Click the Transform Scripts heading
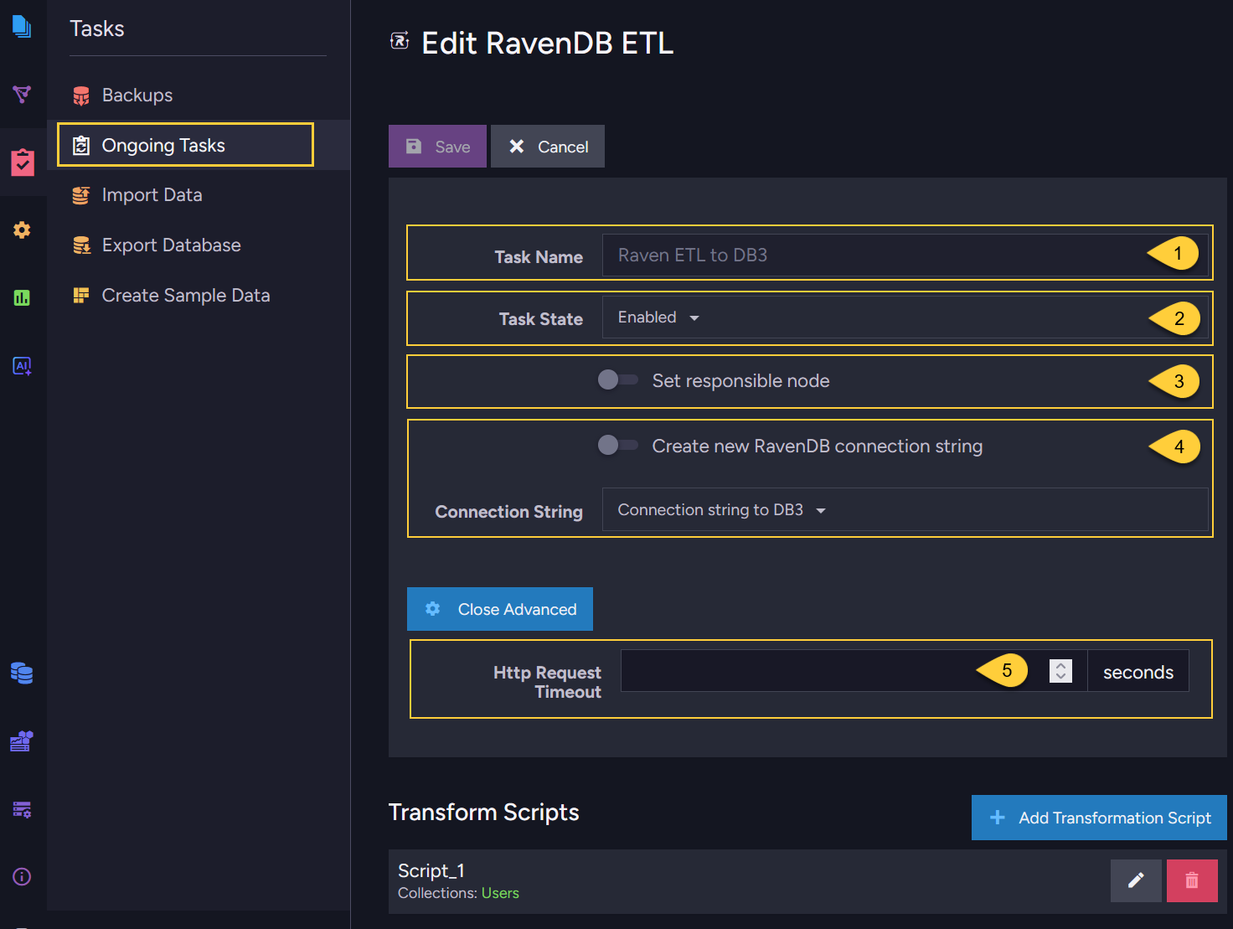Screen dimensions: 1233x929 point(483,813)
